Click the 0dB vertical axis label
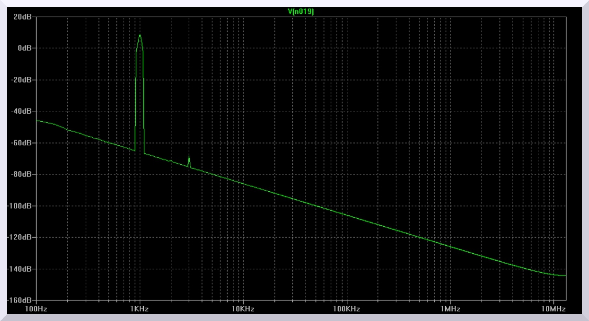This screenshot has width=589, height=321. 25,48
